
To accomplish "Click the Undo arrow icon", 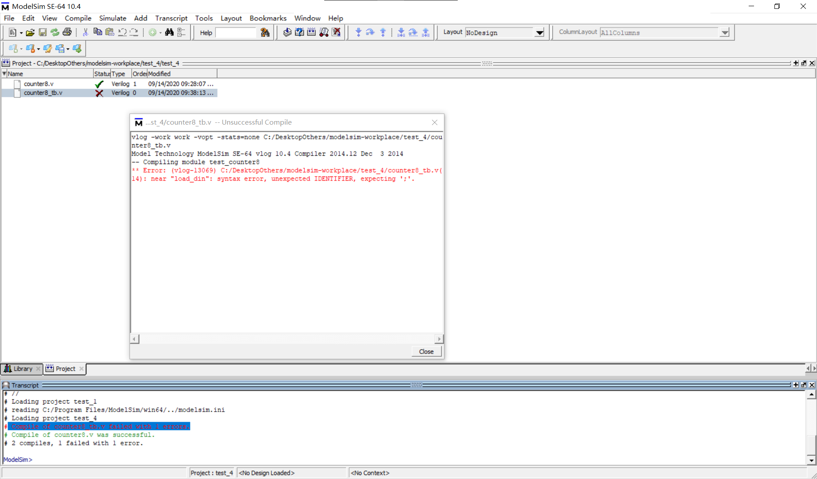I will [122, 32].
